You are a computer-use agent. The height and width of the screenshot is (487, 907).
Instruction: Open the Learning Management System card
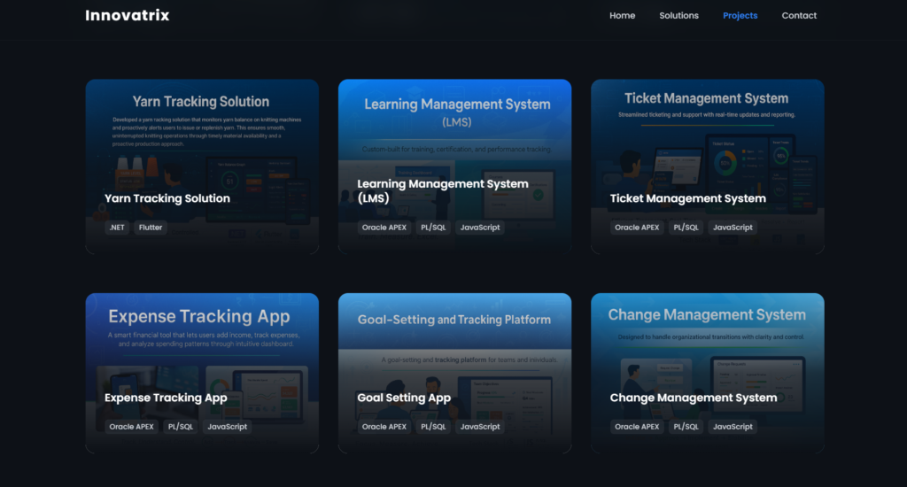tap(454, 166)
